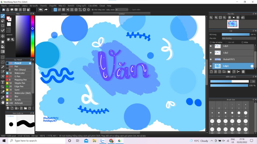Open snap settings gear in toolbar
Viewport: 257px width, 144px height.
(89, 10)
